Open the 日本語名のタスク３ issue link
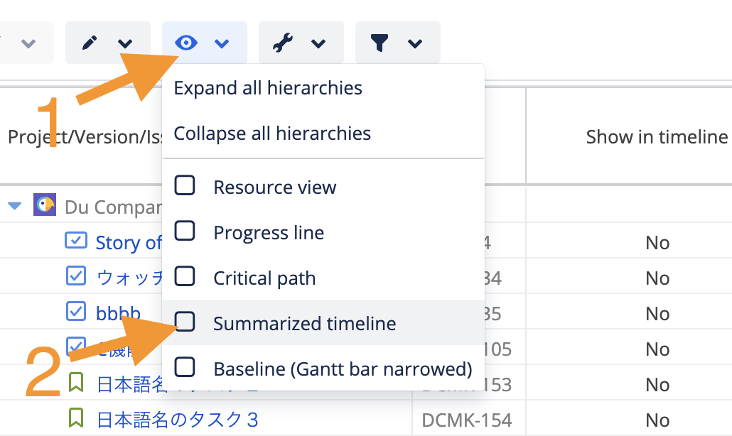732x436 pixels. tap(177, 420)
